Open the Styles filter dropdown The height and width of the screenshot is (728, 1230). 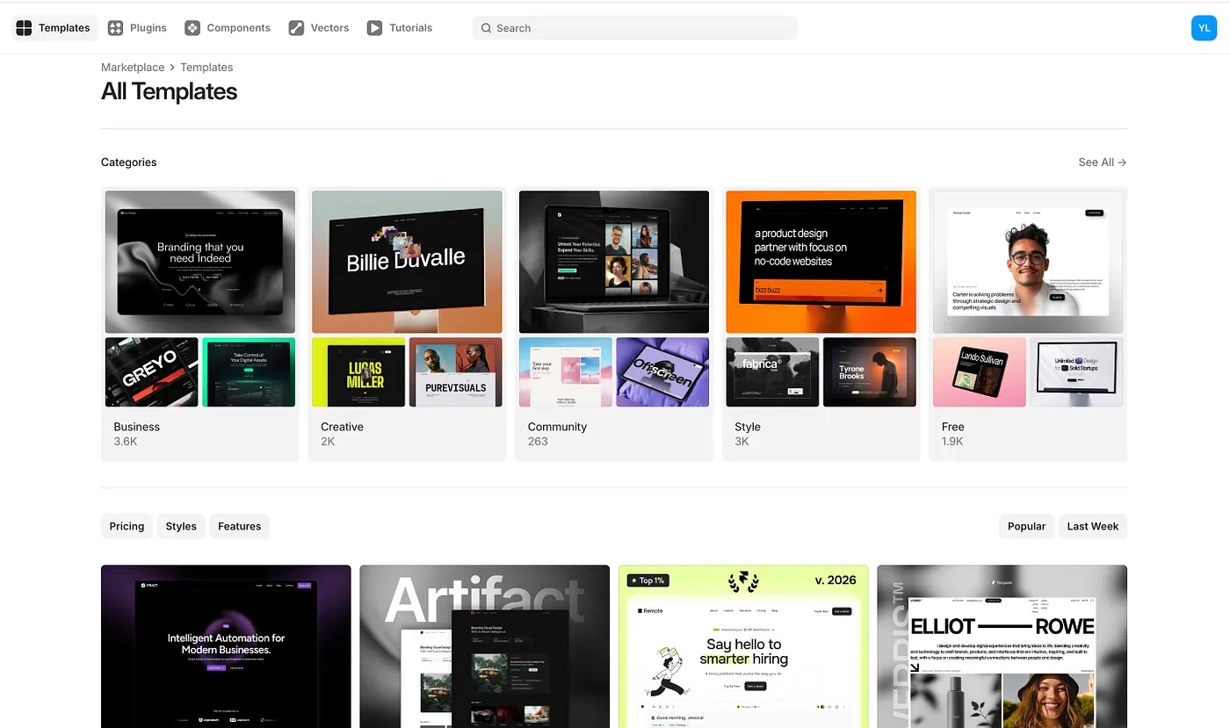pyautogui.click(x=181, y=526)
